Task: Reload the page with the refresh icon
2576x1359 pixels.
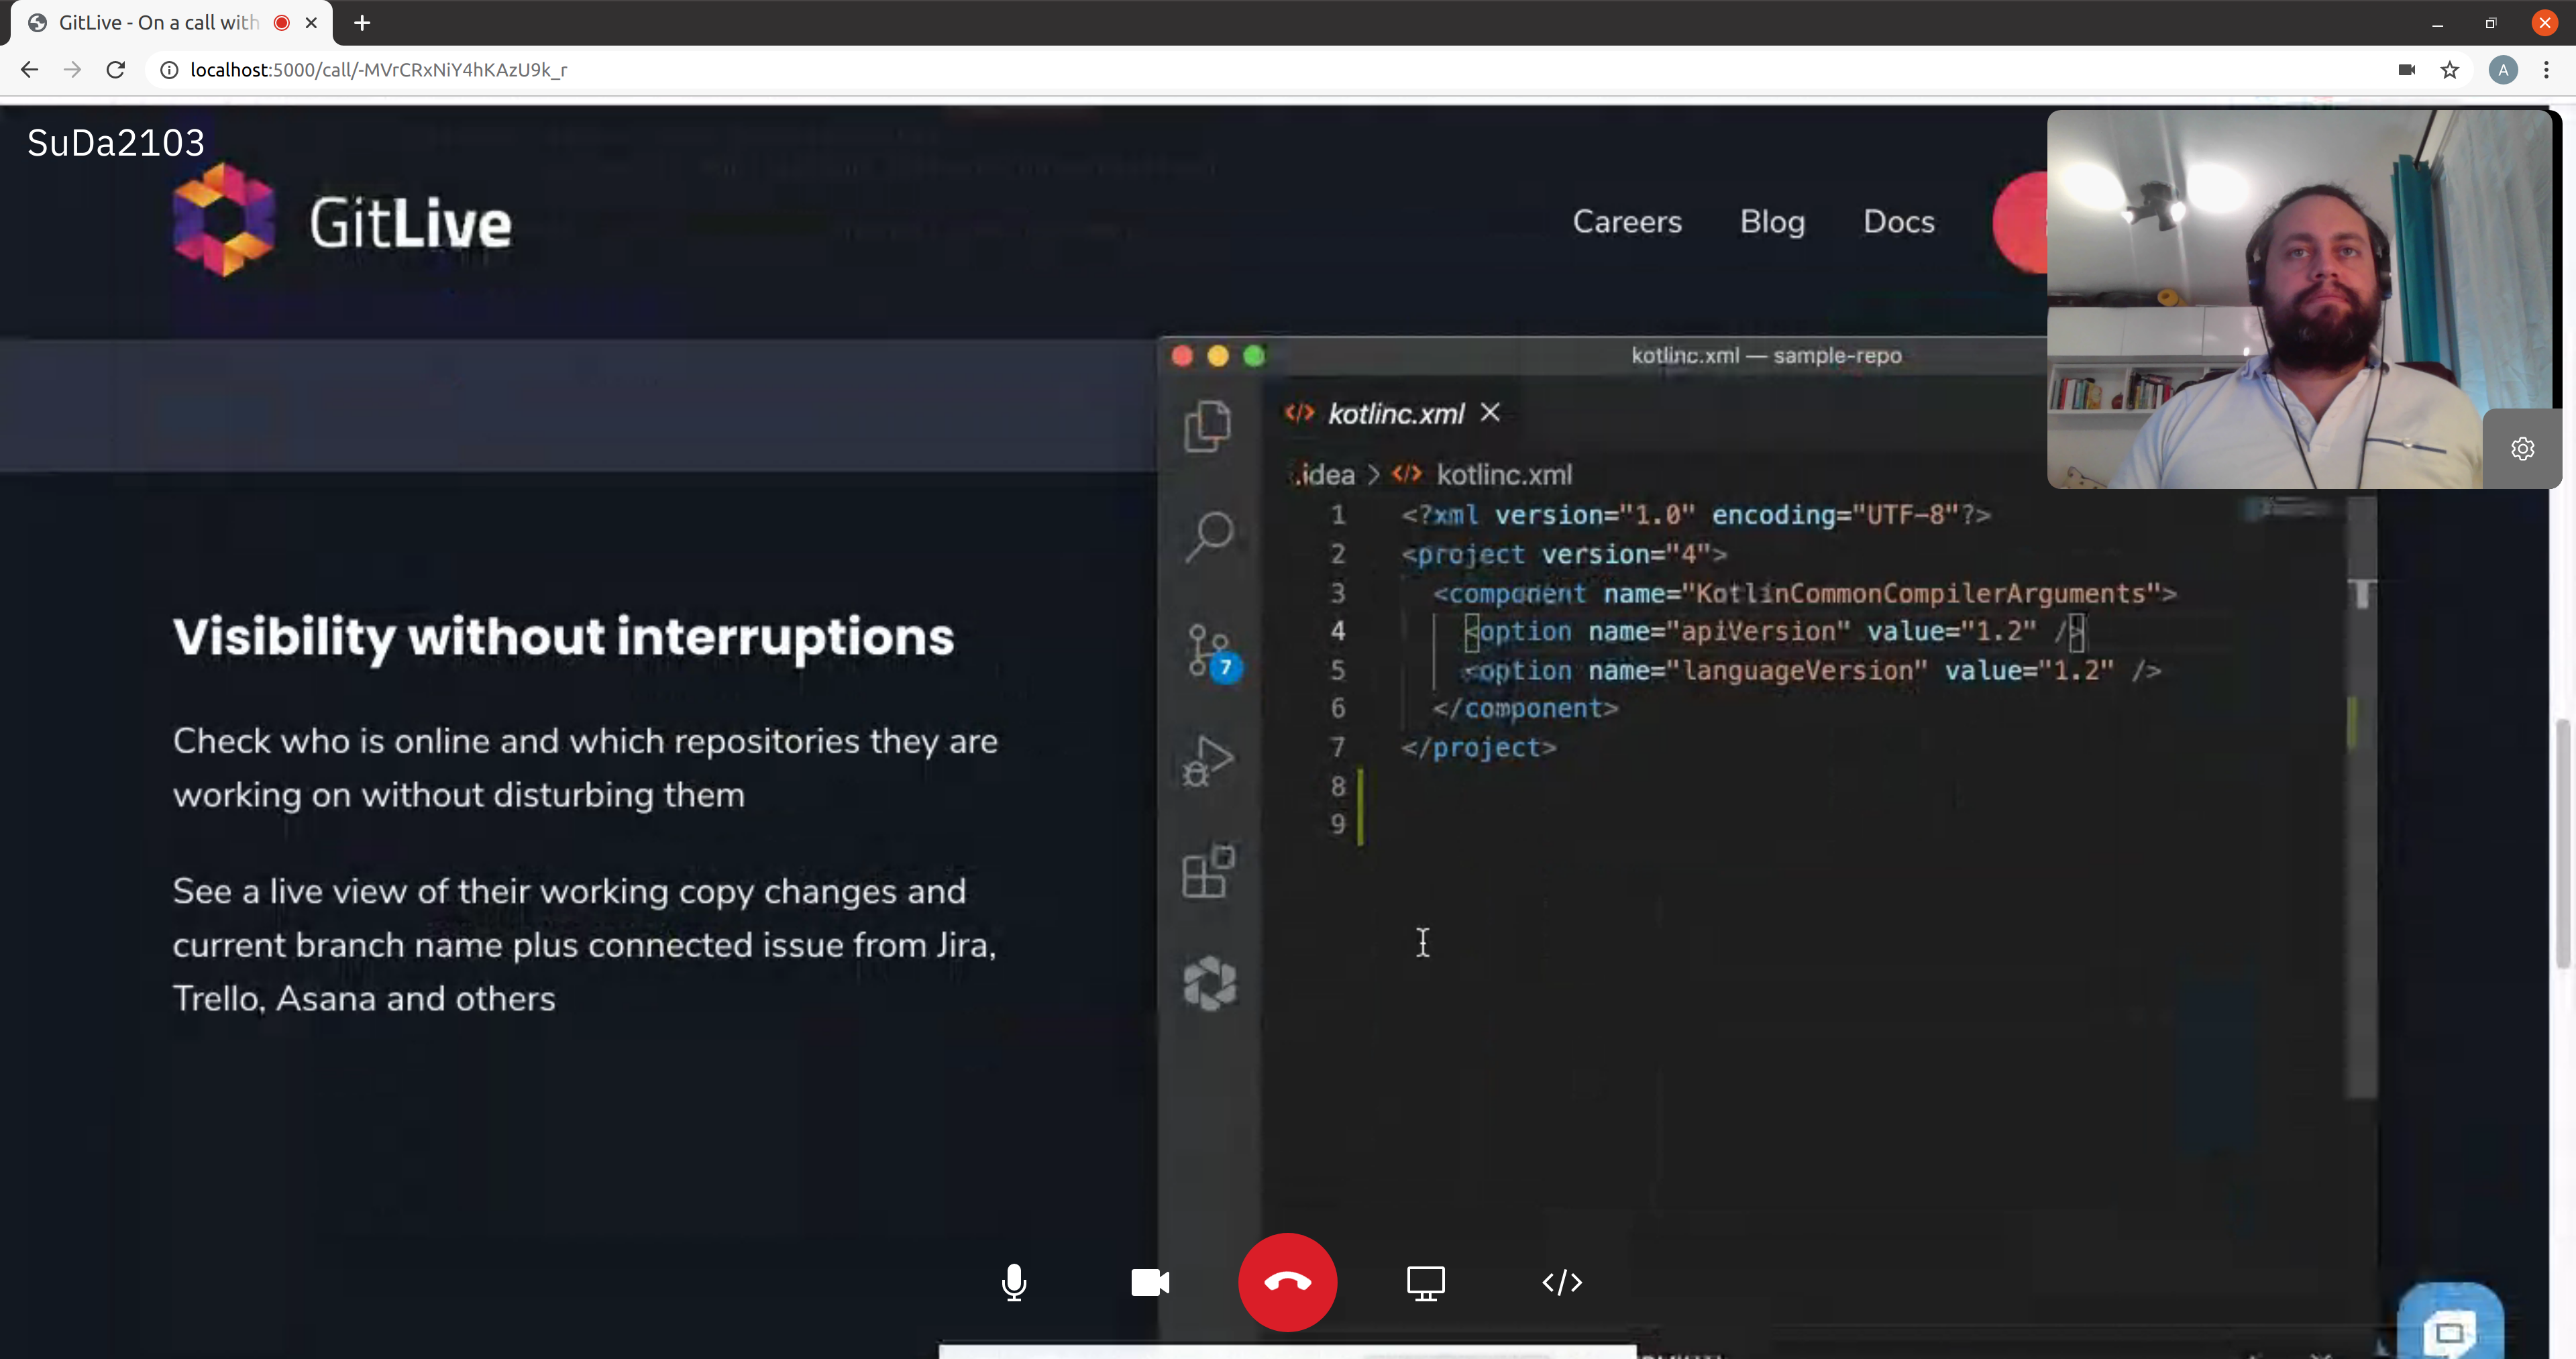Action: click(x=116, y=70)
